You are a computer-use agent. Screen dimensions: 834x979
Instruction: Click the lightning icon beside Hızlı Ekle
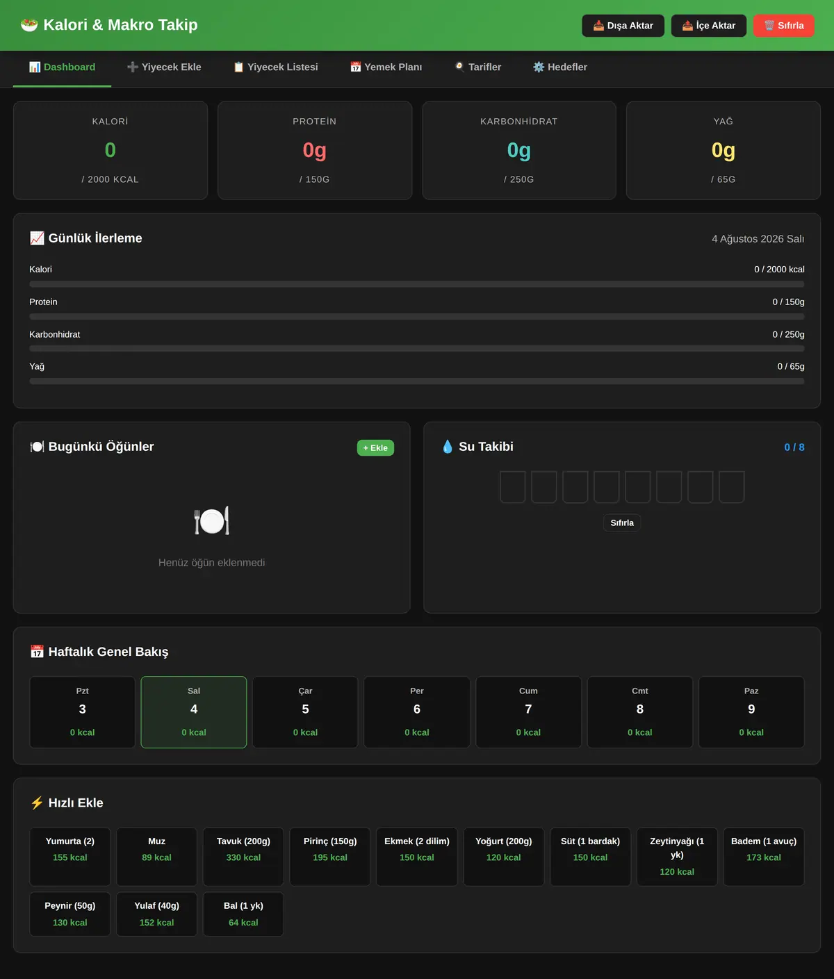click(37, 803)
